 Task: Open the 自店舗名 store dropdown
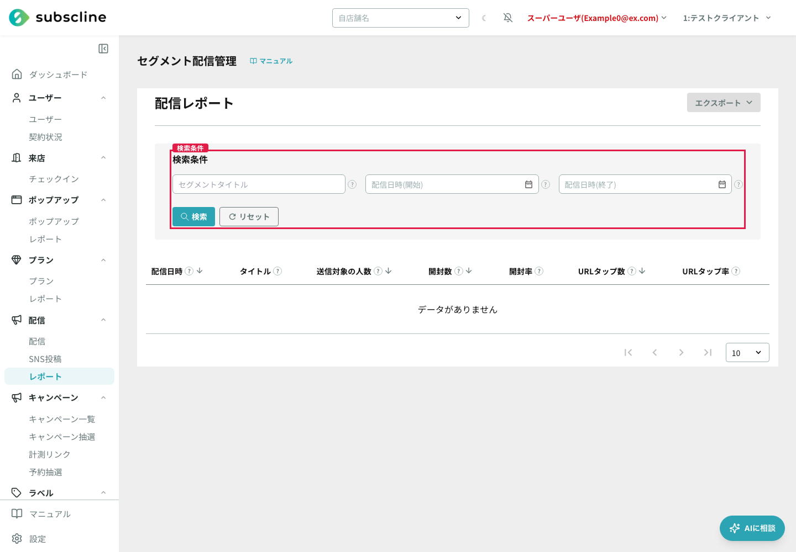(x=401, y=18)
